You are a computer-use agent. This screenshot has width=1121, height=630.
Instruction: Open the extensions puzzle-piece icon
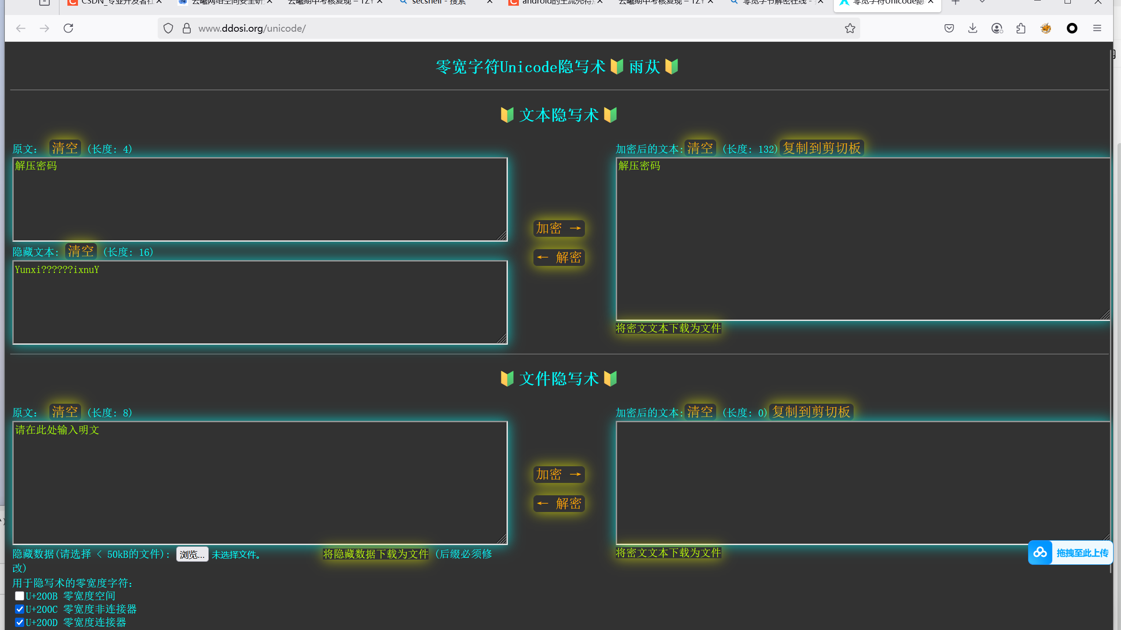[1021, 29]
